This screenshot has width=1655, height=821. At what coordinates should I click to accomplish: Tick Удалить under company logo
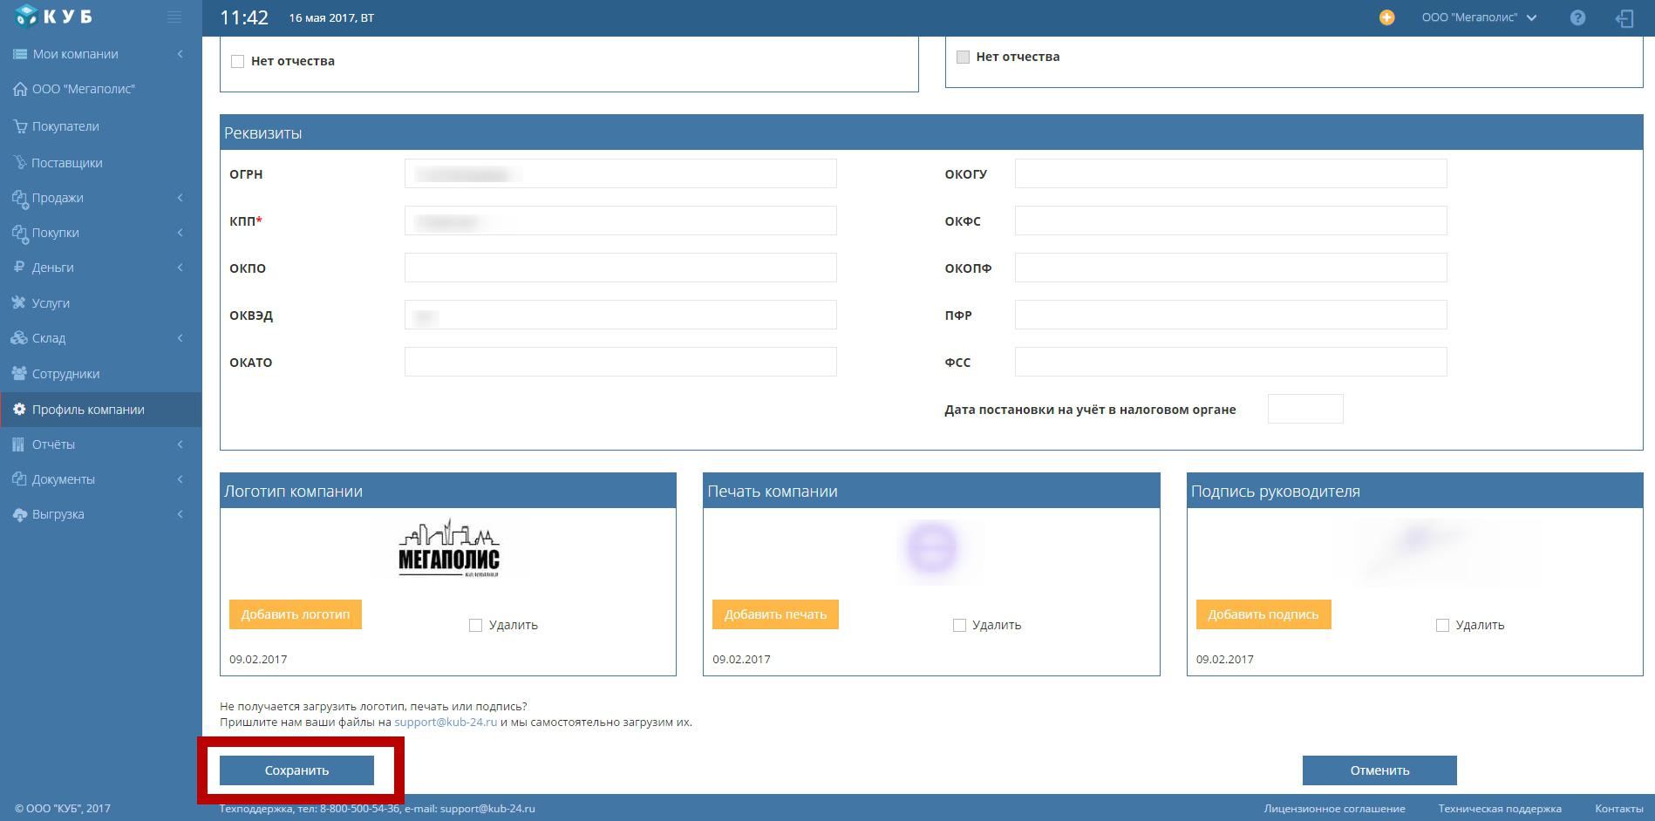pyautogui.click(x=475, y=625)
